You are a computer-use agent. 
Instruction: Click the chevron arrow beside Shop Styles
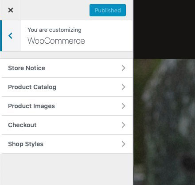(124, 144)
